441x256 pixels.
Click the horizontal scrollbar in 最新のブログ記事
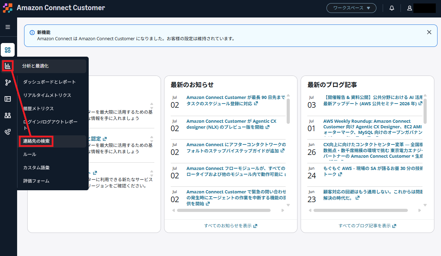pos(361,211)
